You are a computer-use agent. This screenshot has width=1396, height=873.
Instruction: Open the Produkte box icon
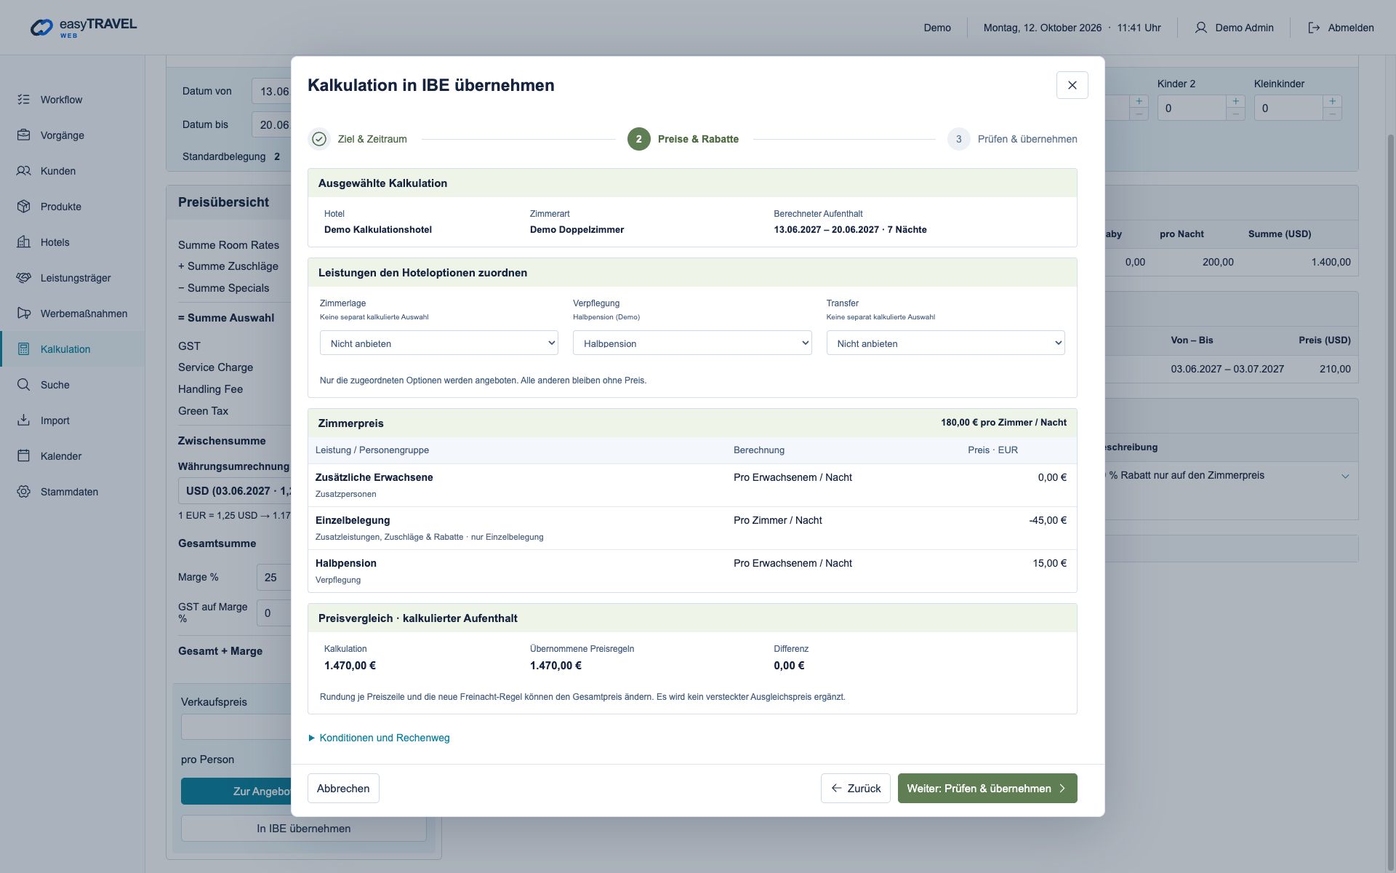[24, 207]
